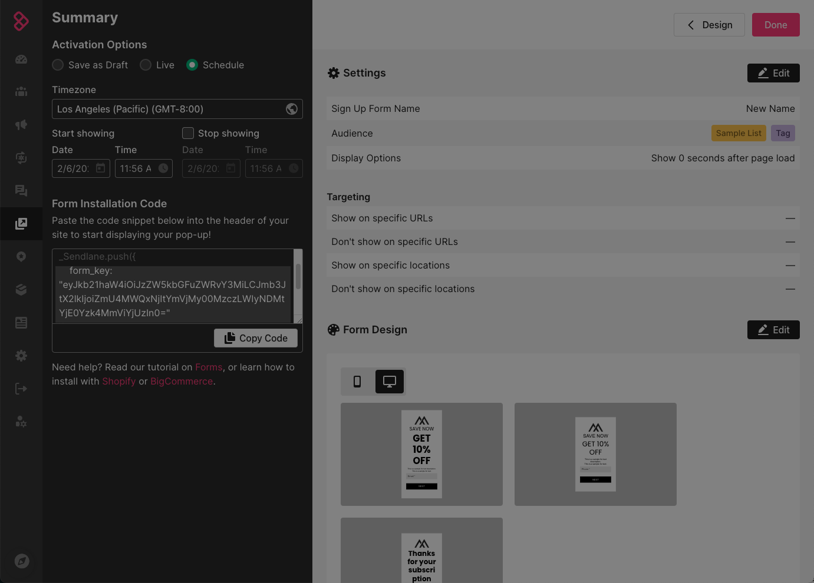Open the Thanks for your subscription thumbnail
The image size is (814, 583).
(421, 550)
